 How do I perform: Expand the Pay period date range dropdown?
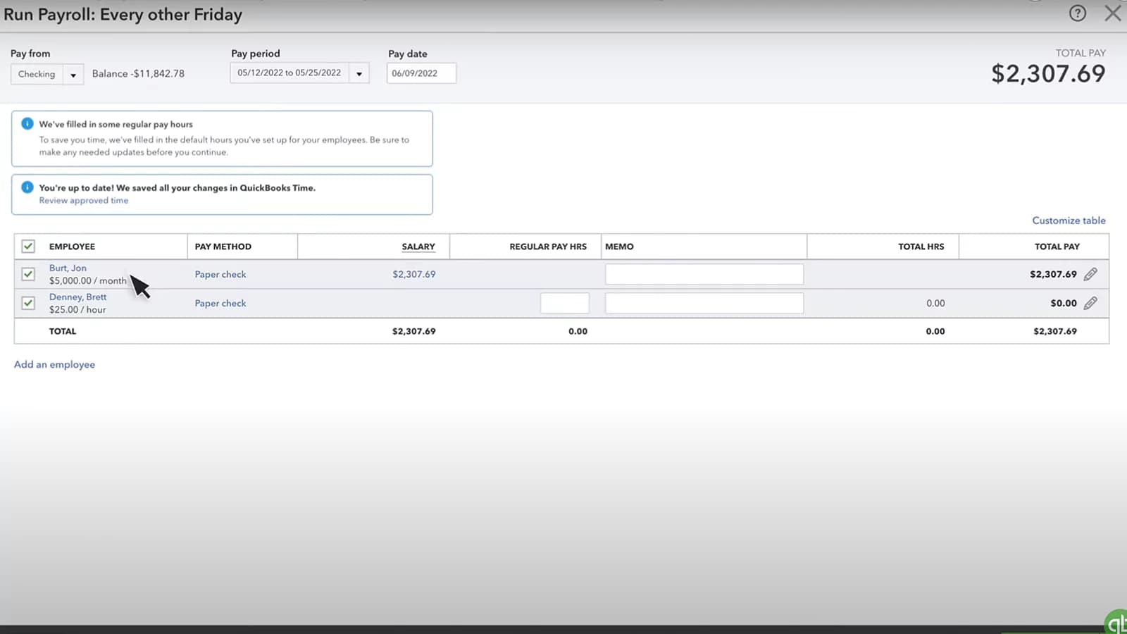359,73
